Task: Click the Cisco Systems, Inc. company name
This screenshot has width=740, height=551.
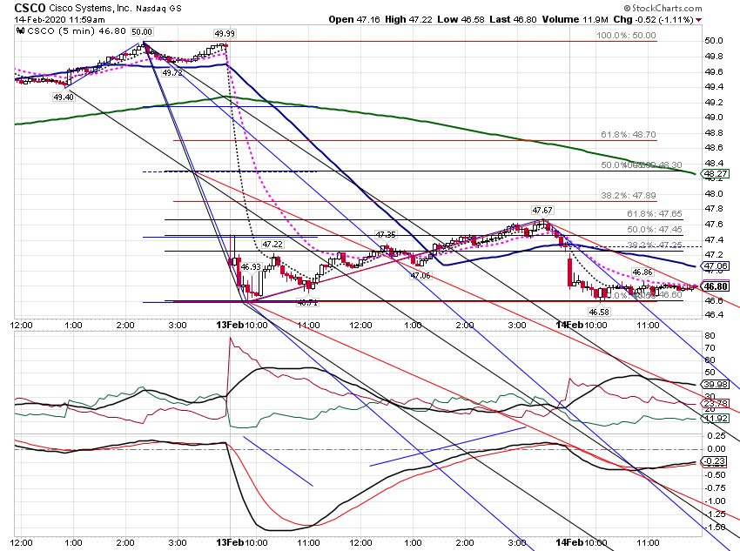Action: 91,9
